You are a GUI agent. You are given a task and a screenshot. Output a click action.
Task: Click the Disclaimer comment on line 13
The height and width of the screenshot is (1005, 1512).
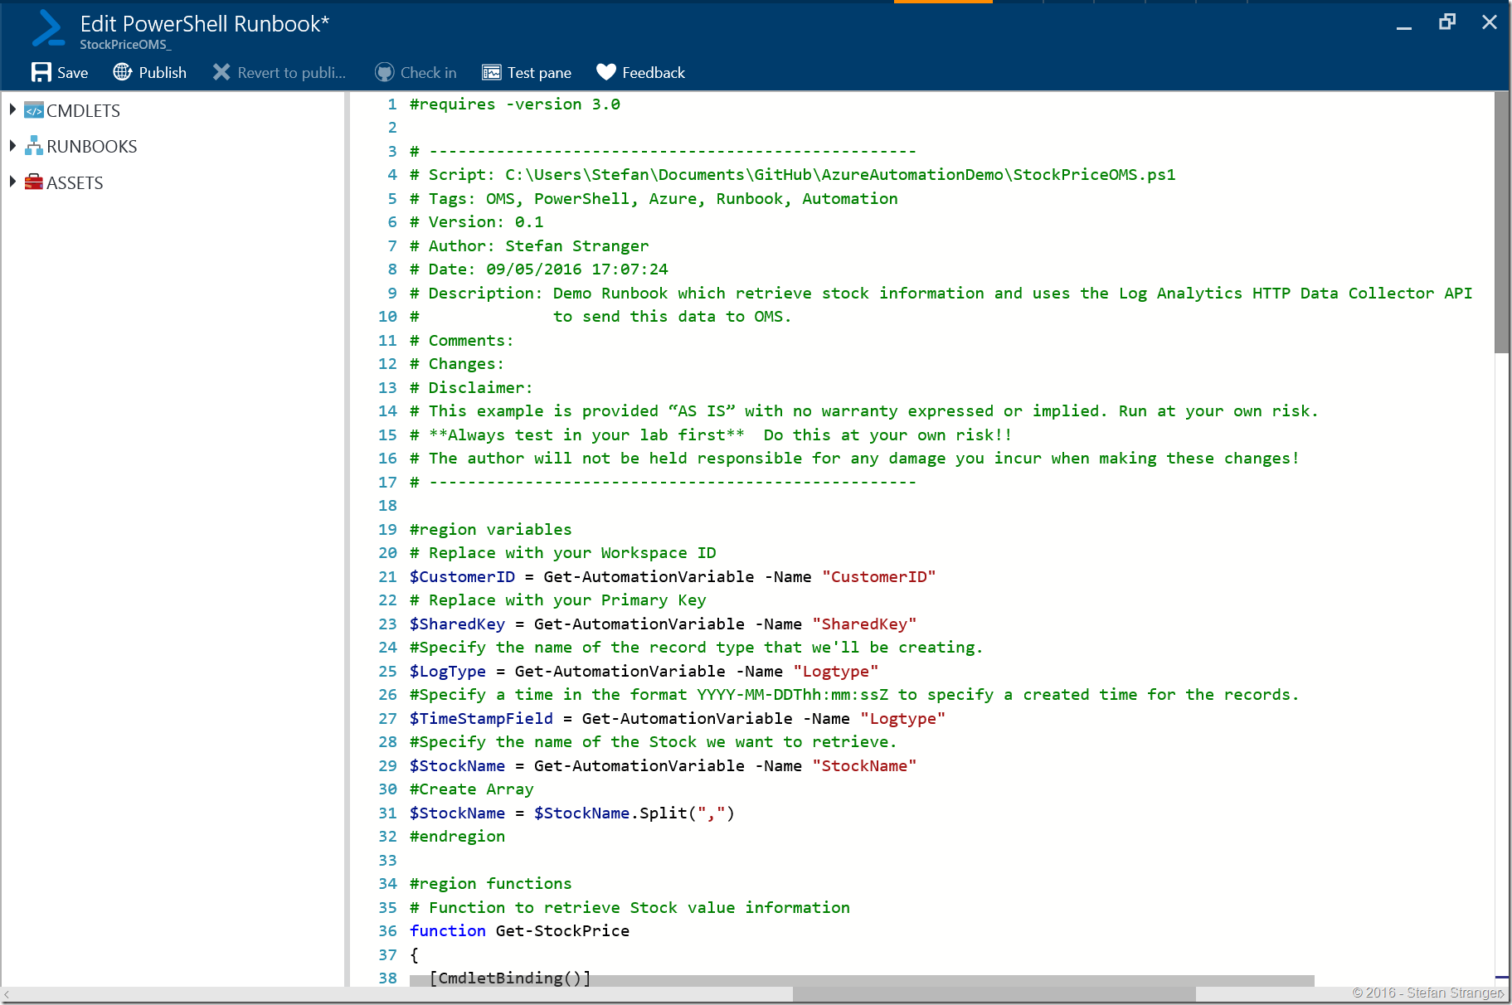point(471,388)
